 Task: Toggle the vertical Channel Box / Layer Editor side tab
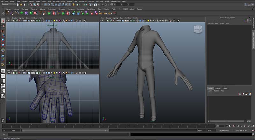pos(253,39)
